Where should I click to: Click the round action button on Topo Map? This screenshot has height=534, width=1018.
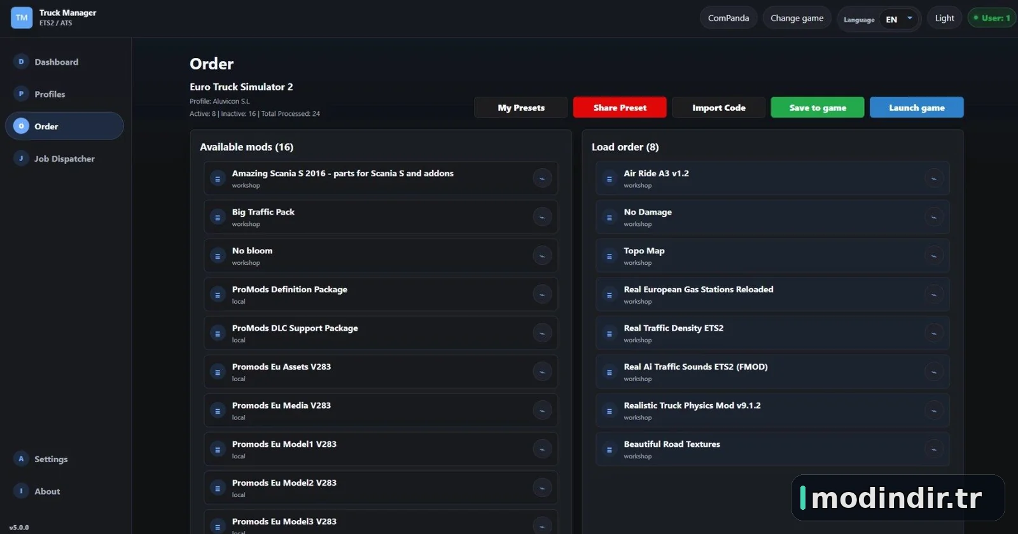point(934,256)
